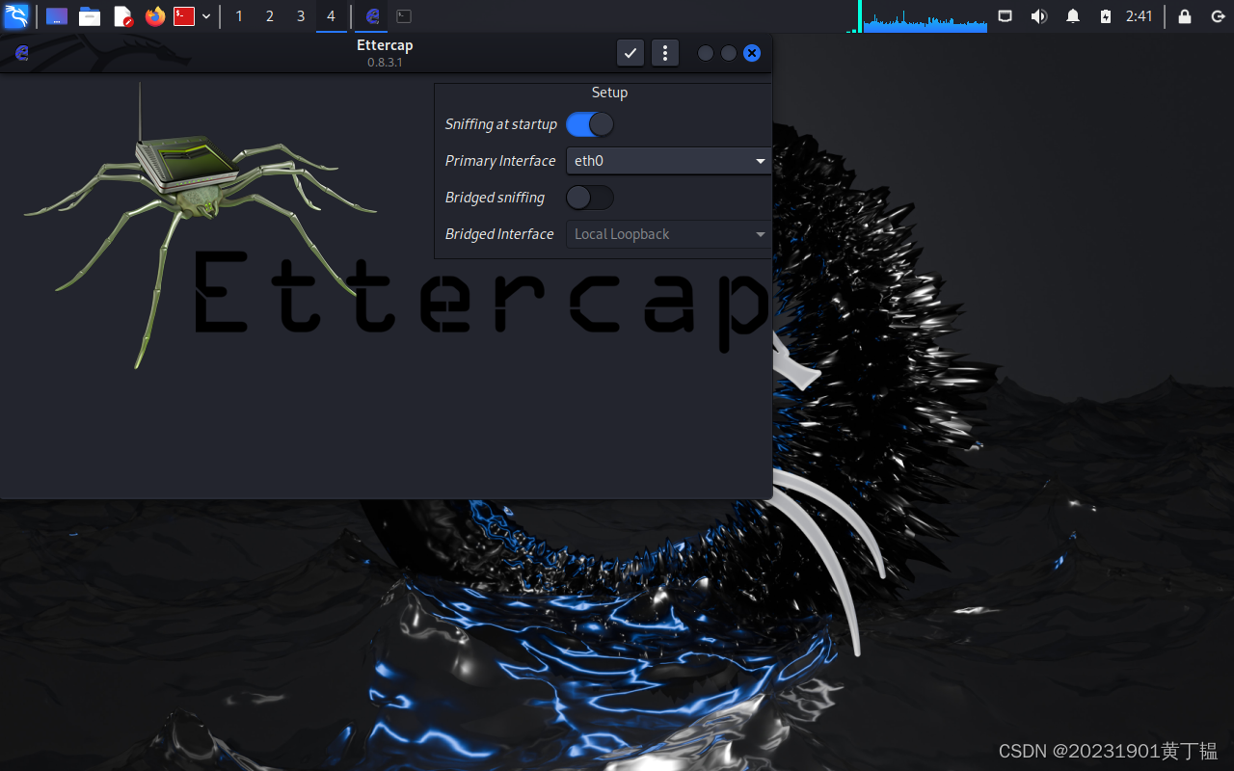
Task: Enable Bridged sniffing switch
Action: click(589, 198)
